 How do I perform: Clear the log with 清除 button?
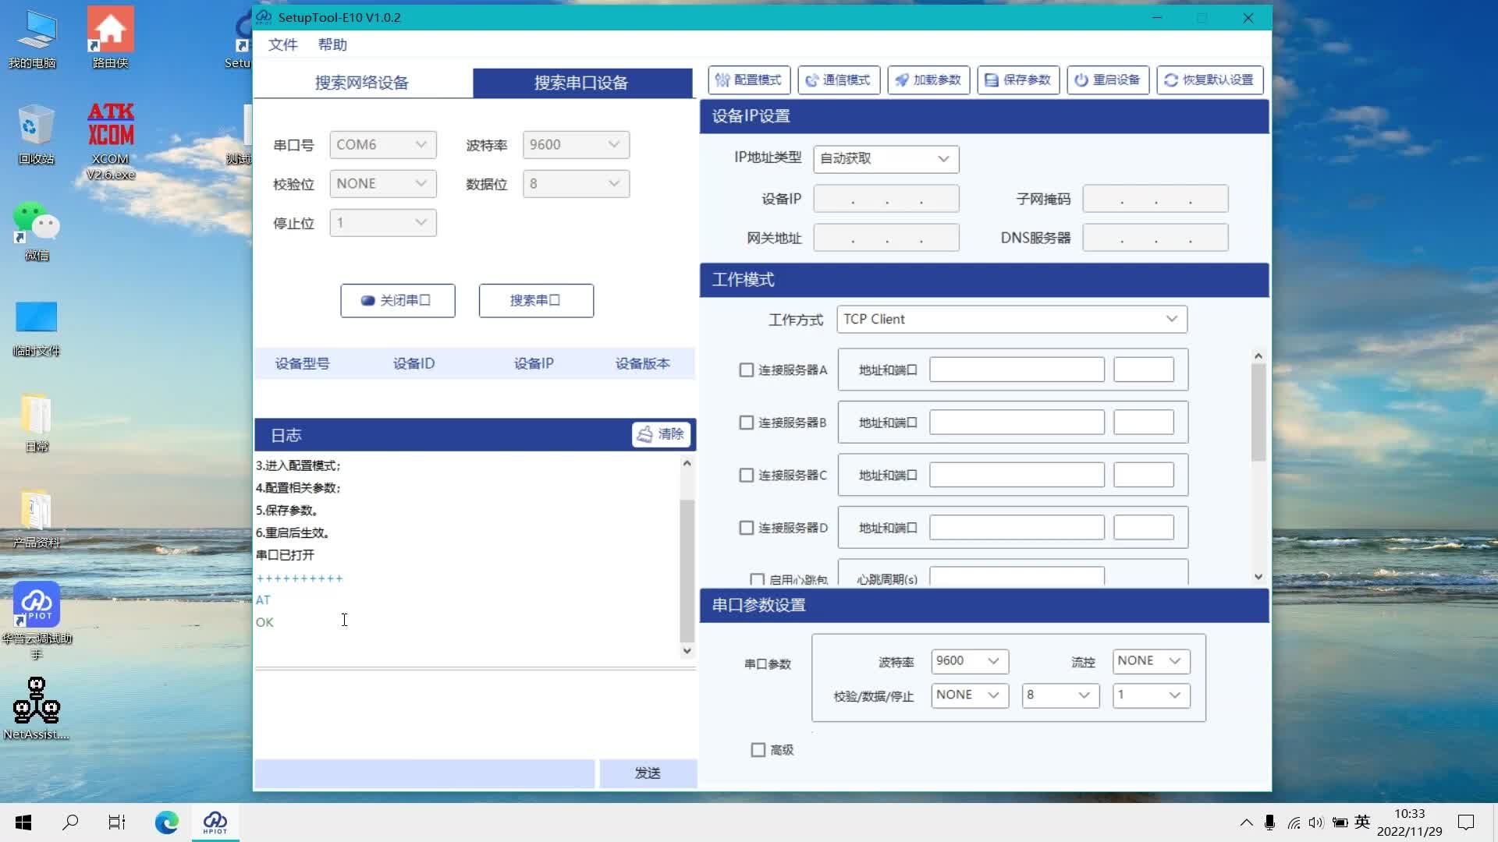pyautogui.click(x=661, y=434)
